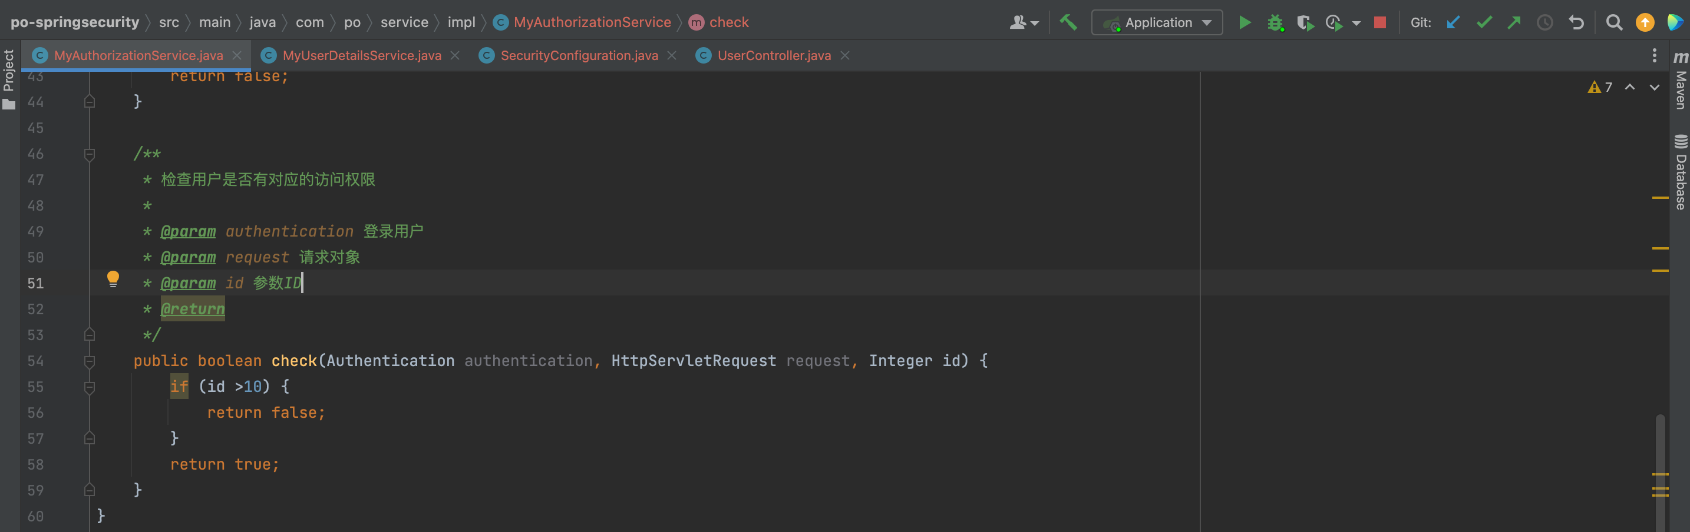Build the project with hammer icon
1690x532 pixels.
pos(1068,22)
